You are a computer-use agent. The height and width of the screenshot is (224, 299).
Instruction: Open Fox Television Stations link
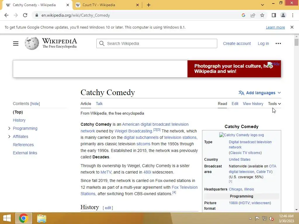coord(185,187)
